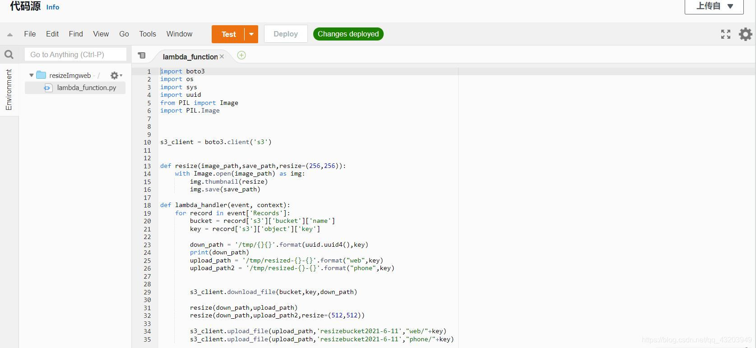756x348 pixels.
Task: Select the resizeImgweb folder
Action: (70, 76)
